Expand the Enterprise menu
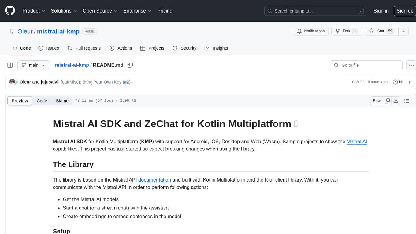Screen dimensions: 416x234 coord(137,11)
